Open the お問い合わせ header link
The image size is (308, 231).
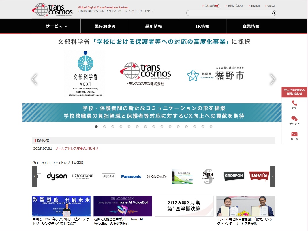234,6
